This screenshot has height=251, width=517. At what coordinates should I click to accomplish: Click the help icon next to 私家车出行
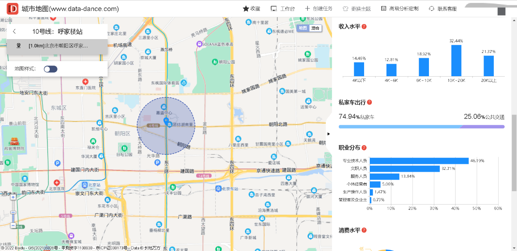pyautogui.click(x=369, y=102)
